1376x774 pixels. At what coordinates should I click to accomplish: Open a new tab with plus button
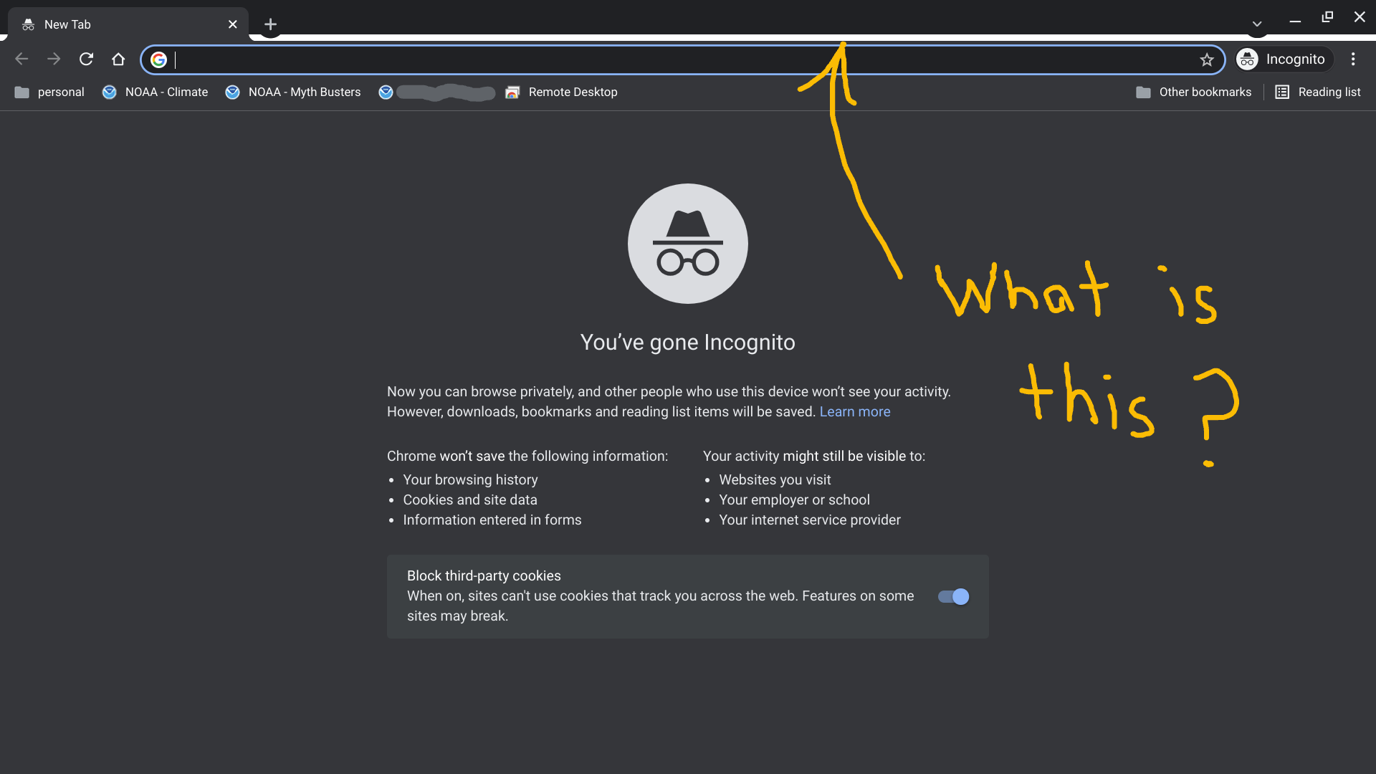click(x=270, y=24)
